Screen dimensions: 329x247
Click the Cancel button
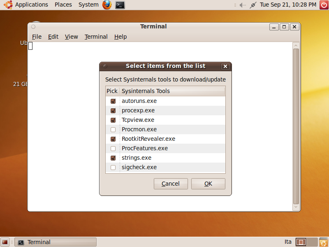pos(171,184)
